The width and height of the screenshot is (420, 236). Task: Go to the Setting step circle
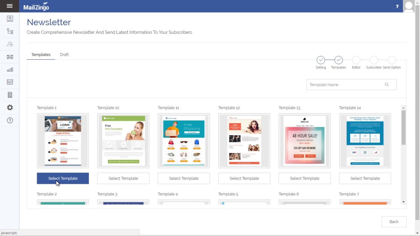[321, 60]
